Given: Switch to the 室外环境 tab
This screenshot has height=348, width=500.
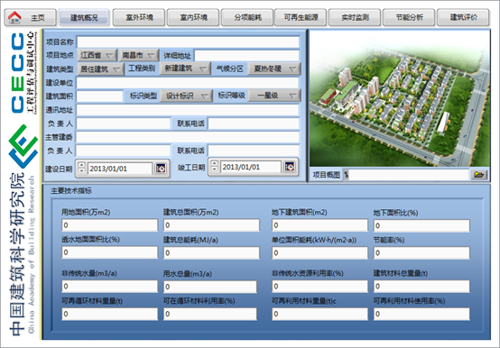Looking at the screenshot, I should click(139, 17).
